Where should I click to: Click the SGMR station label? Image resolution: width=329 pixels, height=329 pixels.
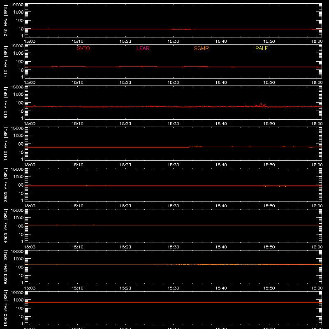(201, 48)
